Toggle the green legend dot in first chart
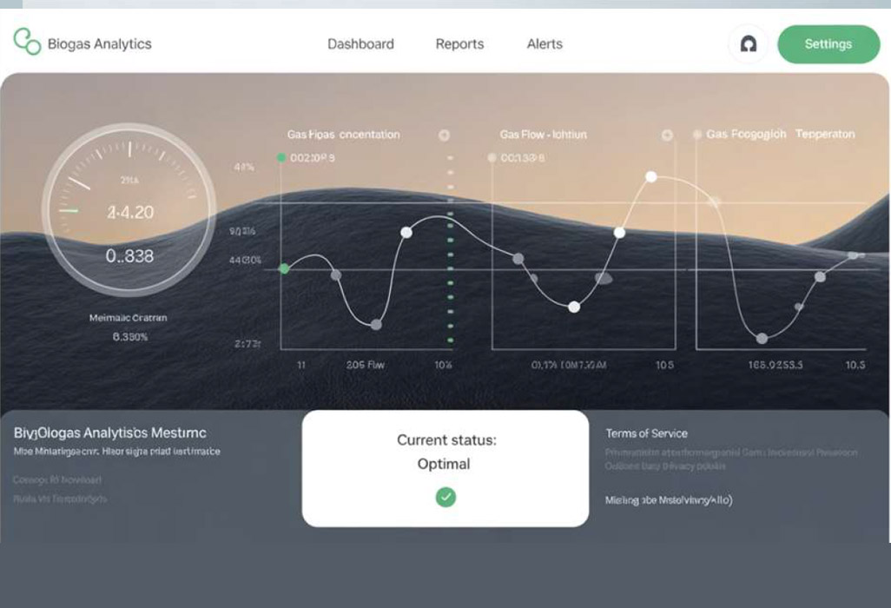 (280, 158)
